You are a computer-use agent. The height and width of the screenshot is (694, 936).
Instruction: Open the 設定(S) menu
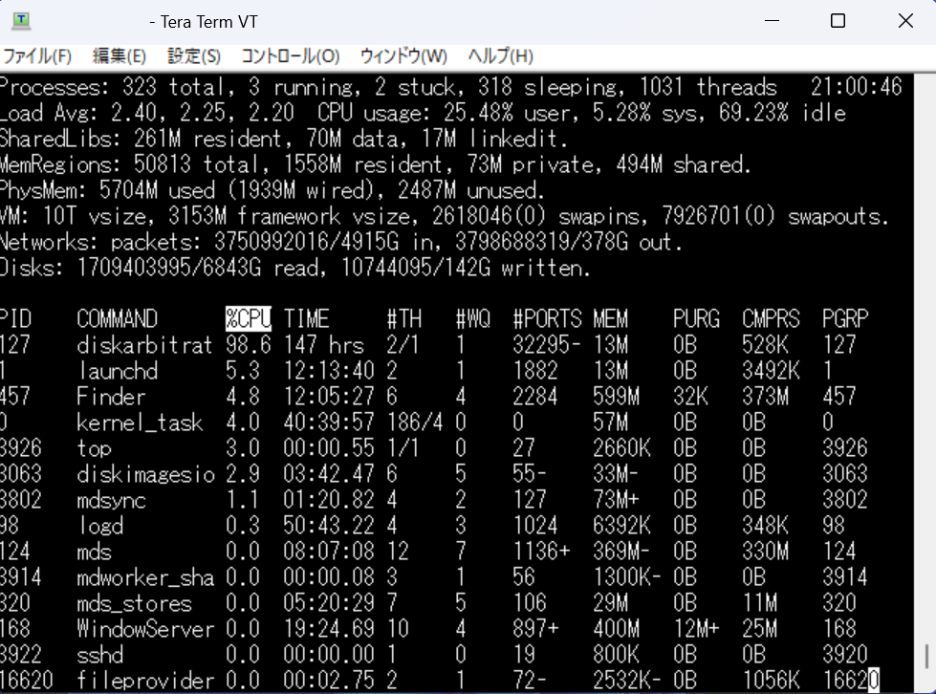(194, 56)
